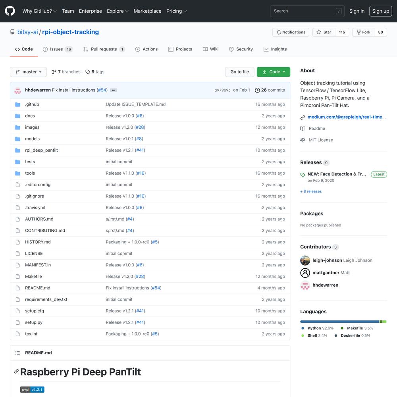The height and width of the screenshot is (397, 397).
Task: Open the + 8 releases link
Action: pos(311,191)
